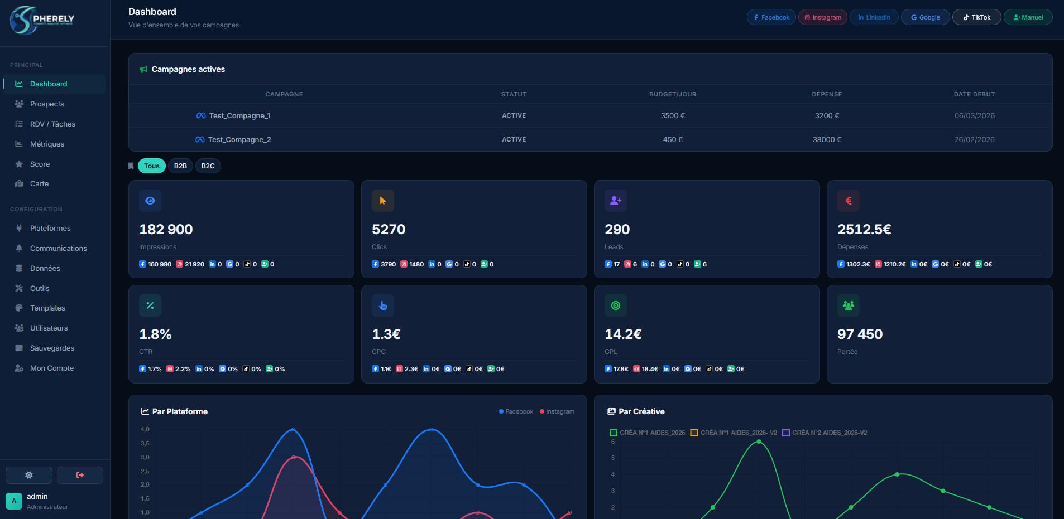Click the purple swatch for CRÉA N°2 AIDES_2026-V2

(x=785, y=432)
